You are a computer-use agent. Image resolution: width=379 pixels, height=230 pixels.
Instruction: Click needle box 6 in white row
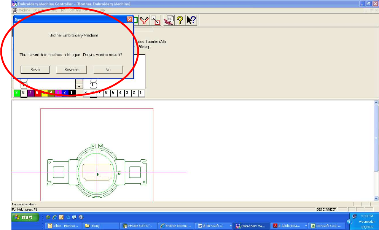click(107, 93)
